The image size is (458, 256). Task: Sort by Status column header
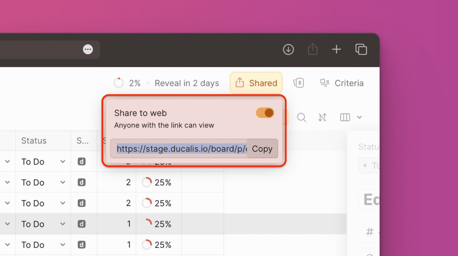click(x=34, y=141)
